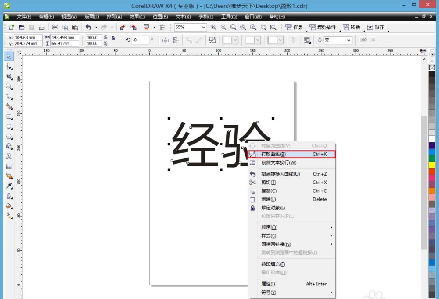439x299 pixels.
Task: Select the Table tool
Action: 9,166
